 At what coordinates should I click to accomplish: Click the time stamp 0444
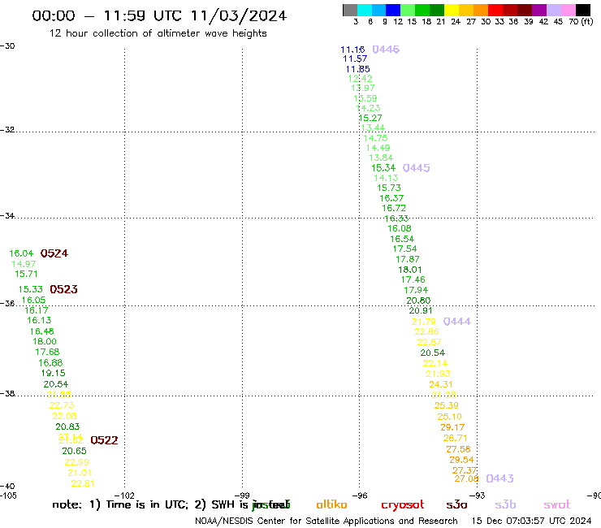457,322
